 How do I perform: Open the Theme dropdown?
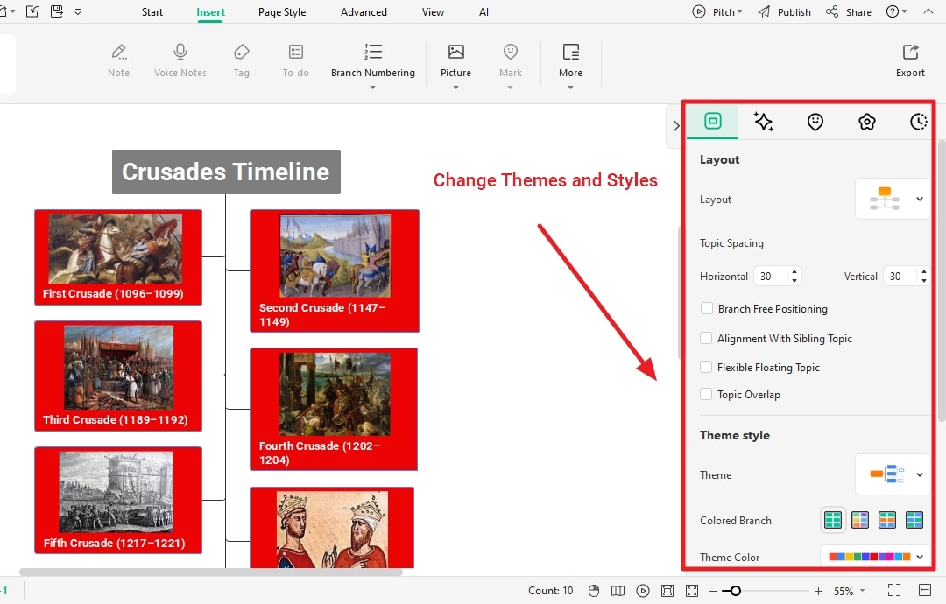[893, 474]
